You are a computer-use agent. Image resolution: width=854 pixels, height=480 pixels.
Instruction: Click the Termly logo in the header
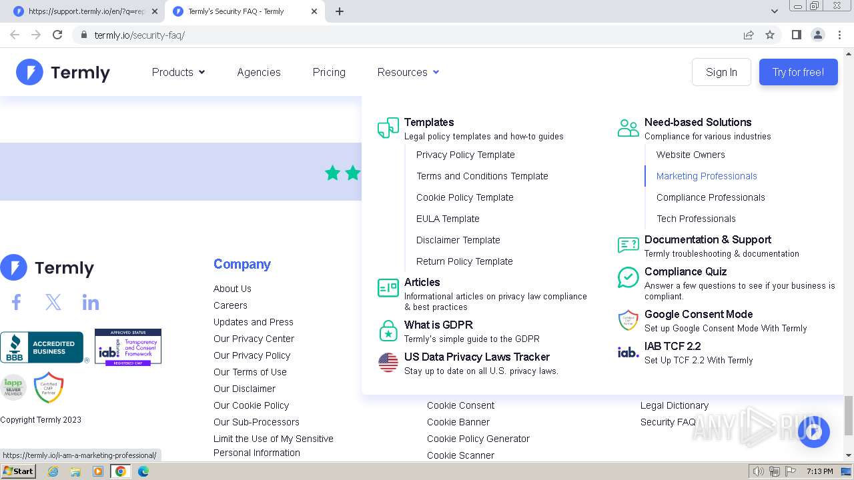63,72
